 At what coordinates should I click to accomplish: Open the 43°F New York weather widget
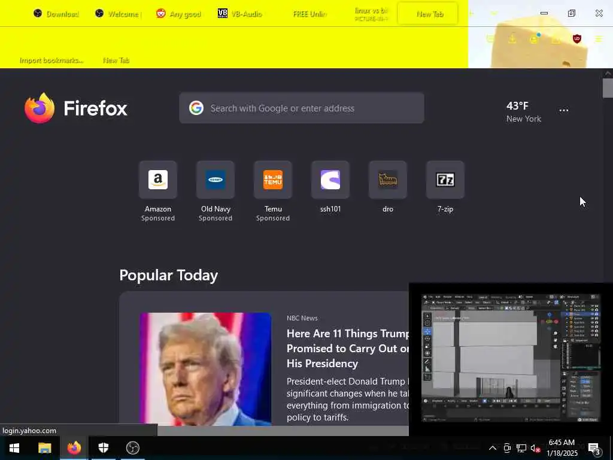point(523,112)
